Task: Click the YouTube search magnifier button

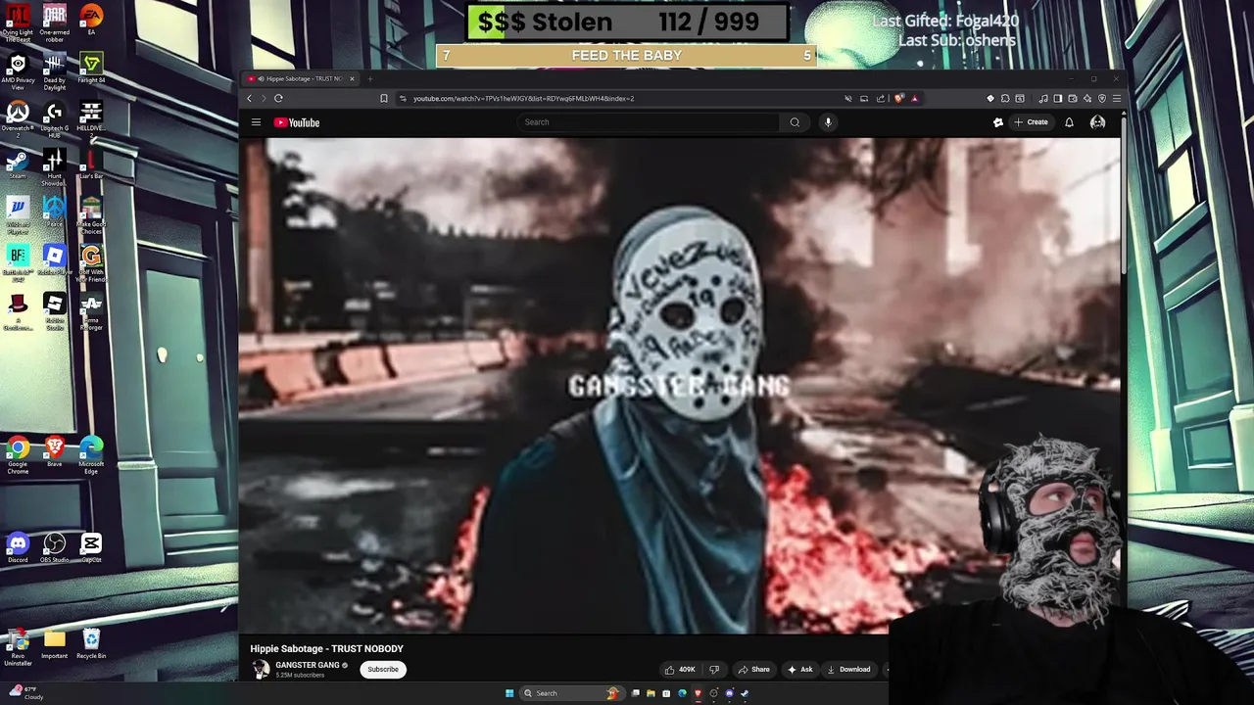Action: [x=795, y=122]
